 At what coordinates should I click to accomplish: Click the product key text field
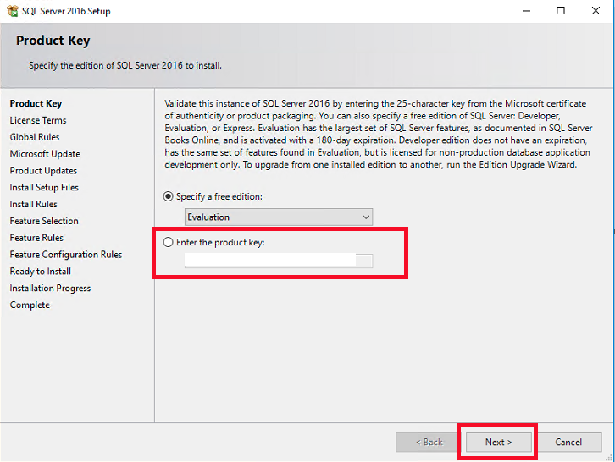pos(271,261)
